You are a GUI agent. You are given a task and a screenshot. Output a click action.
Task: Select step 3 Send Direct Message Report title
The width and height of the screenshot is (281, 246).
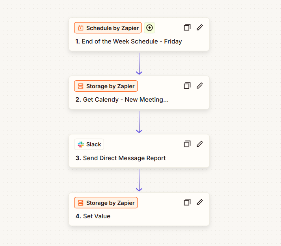tap(121, 158)
